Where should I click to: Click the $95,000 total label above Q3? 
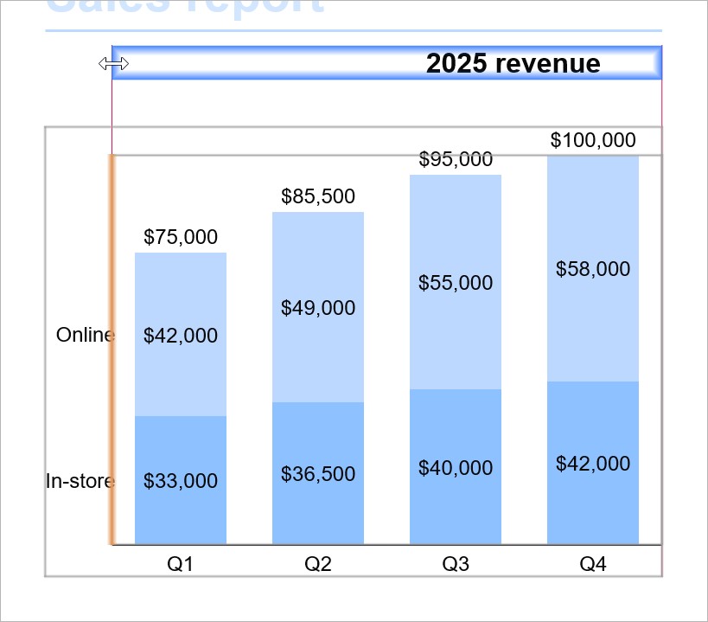(x=456, y=159)
